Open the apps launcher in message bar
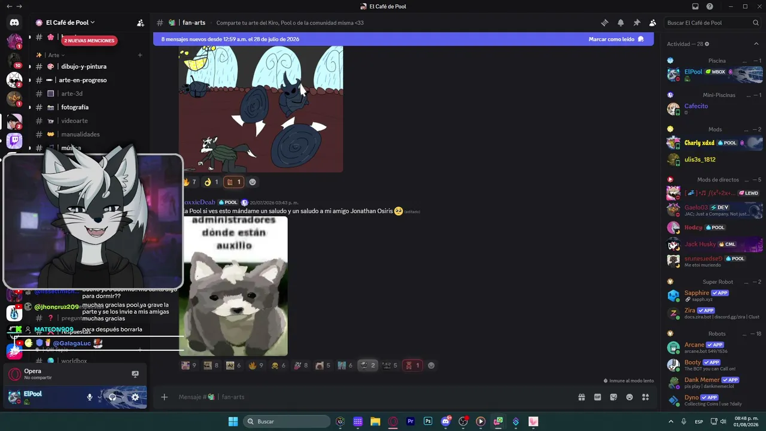766x431 pixels. (645, 397)
